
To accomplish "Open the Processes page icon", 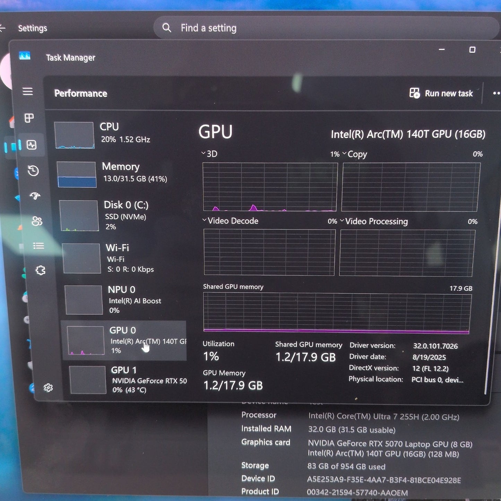I will 29,118.
